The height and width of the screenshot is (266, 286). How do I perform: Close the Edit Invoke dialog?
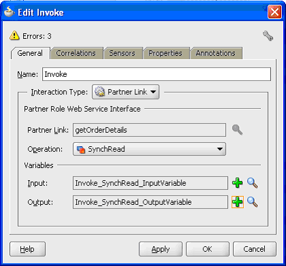(274, 12)
